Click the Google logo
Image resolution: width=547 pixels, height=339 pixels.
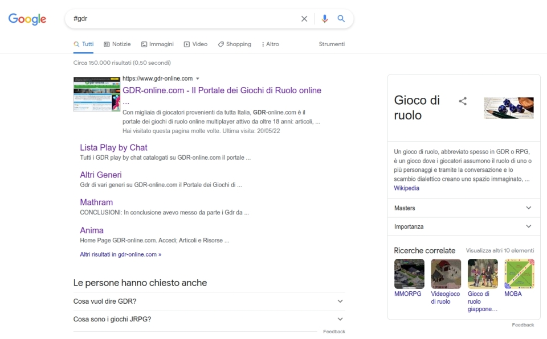[x=27, y=19]
